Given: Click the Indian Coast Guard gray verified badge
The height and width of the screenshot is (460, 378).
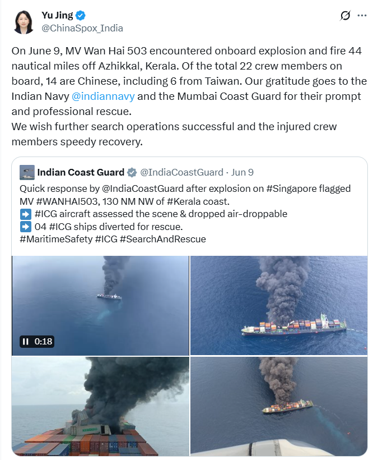Looking at the screenshot, I should point(132,173).
